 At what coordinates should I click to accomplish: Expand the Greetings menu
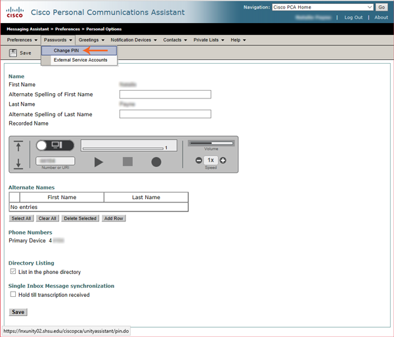91,40
